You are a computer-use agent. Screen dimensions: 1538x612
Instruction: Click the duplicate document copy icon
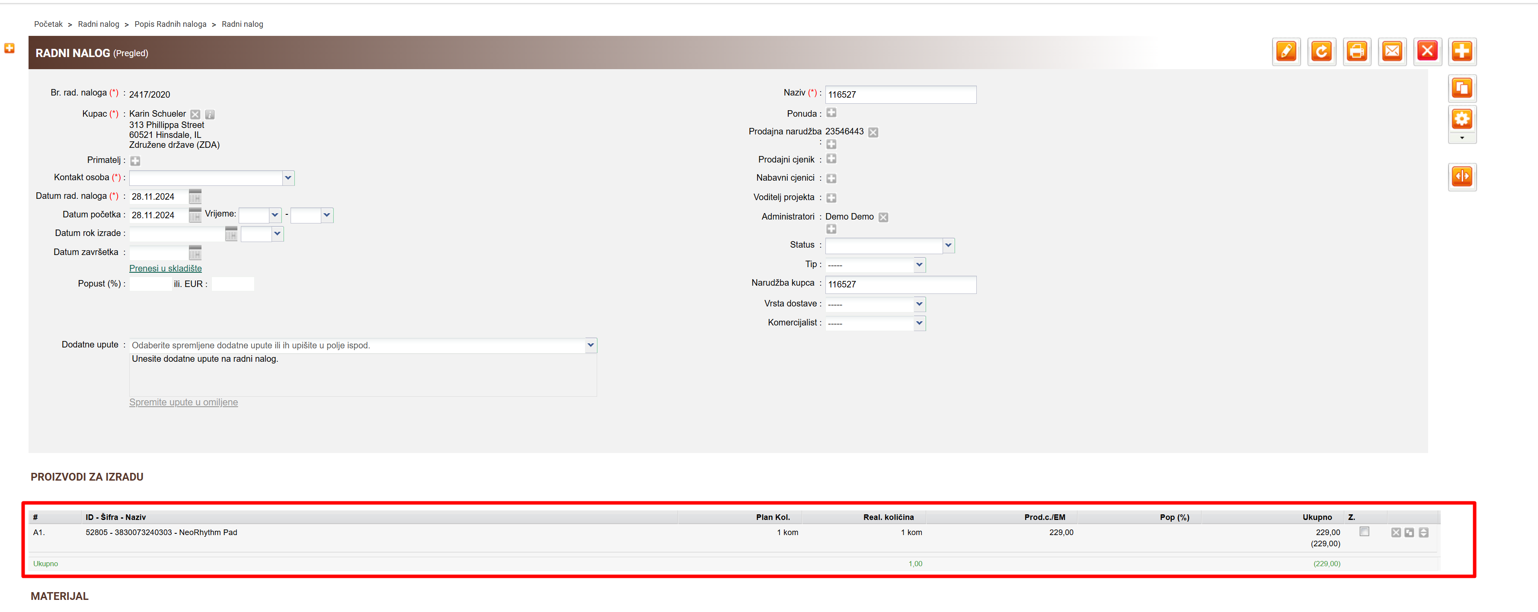(x=1461, y=88)
